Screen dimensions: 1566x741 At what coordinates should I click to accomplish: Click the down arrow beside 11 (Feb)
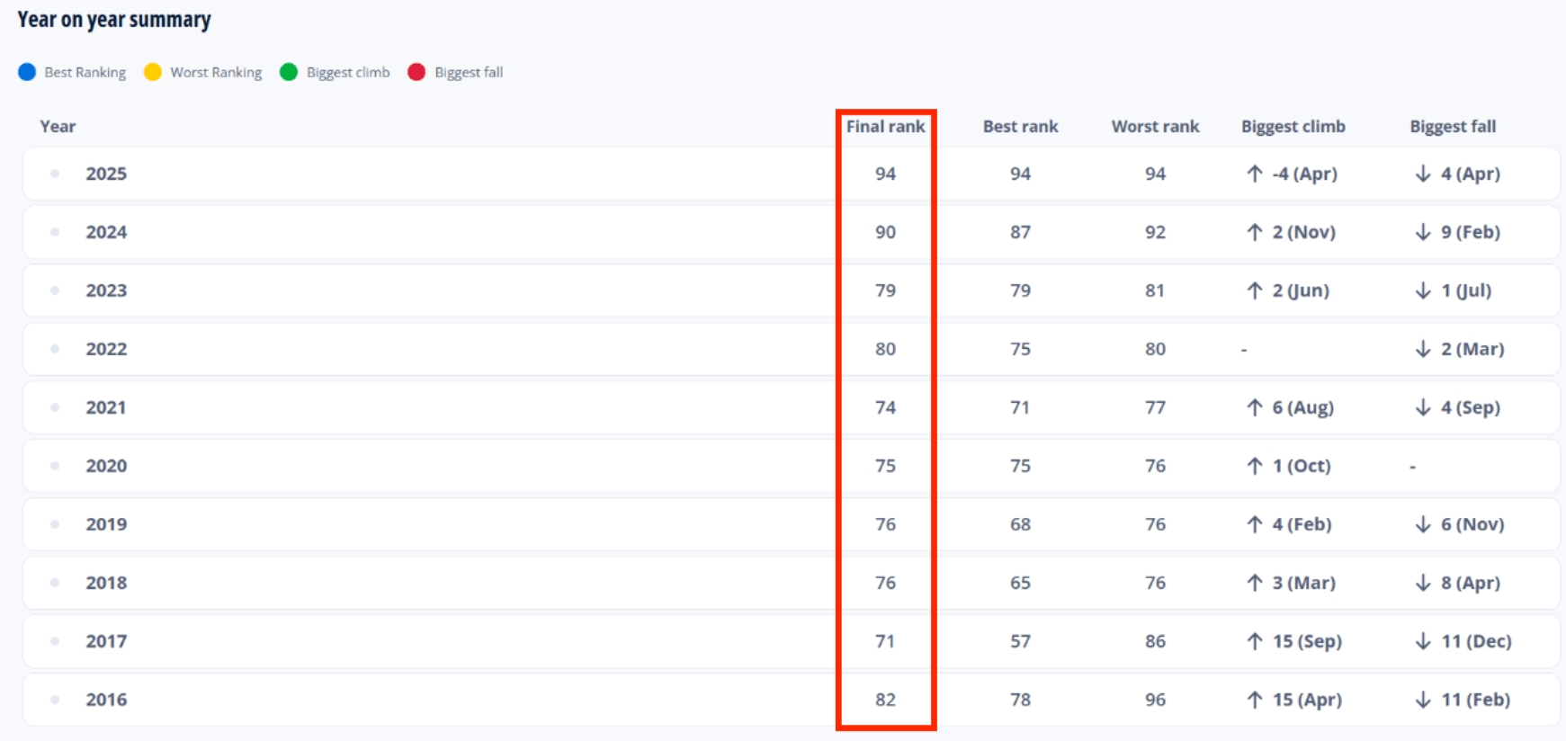(x=1422, y=700)
